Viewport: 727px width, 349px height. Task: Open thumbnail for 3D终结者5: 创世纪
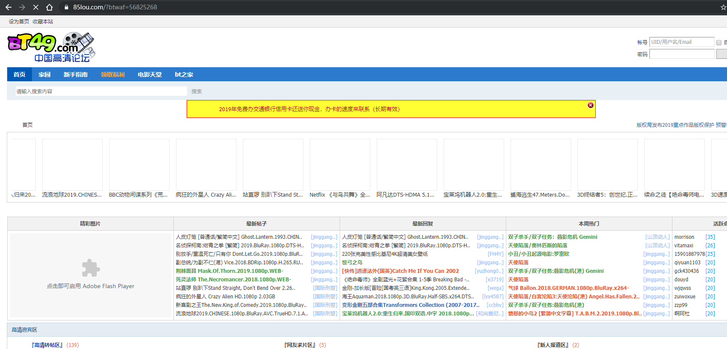[608, 164]
